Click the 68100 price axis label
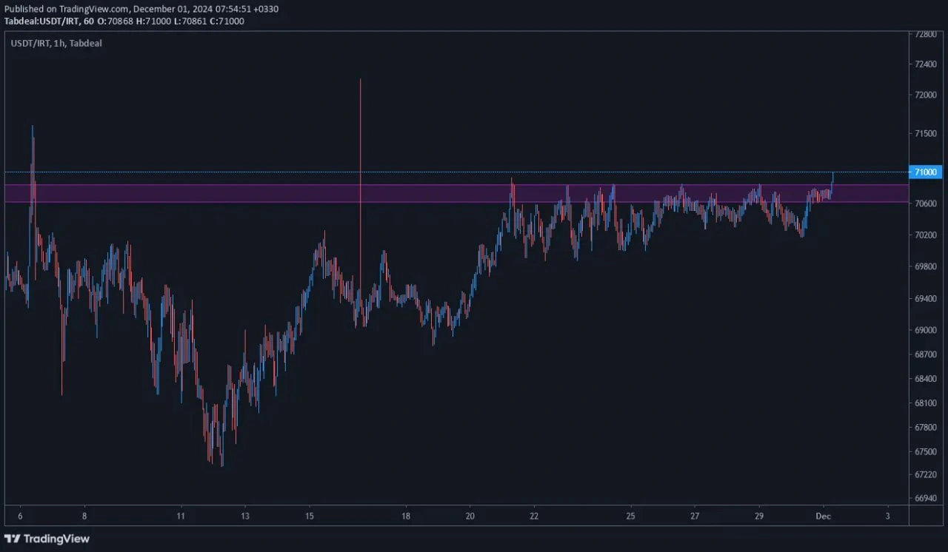The image size is (948, 552). 926,403
